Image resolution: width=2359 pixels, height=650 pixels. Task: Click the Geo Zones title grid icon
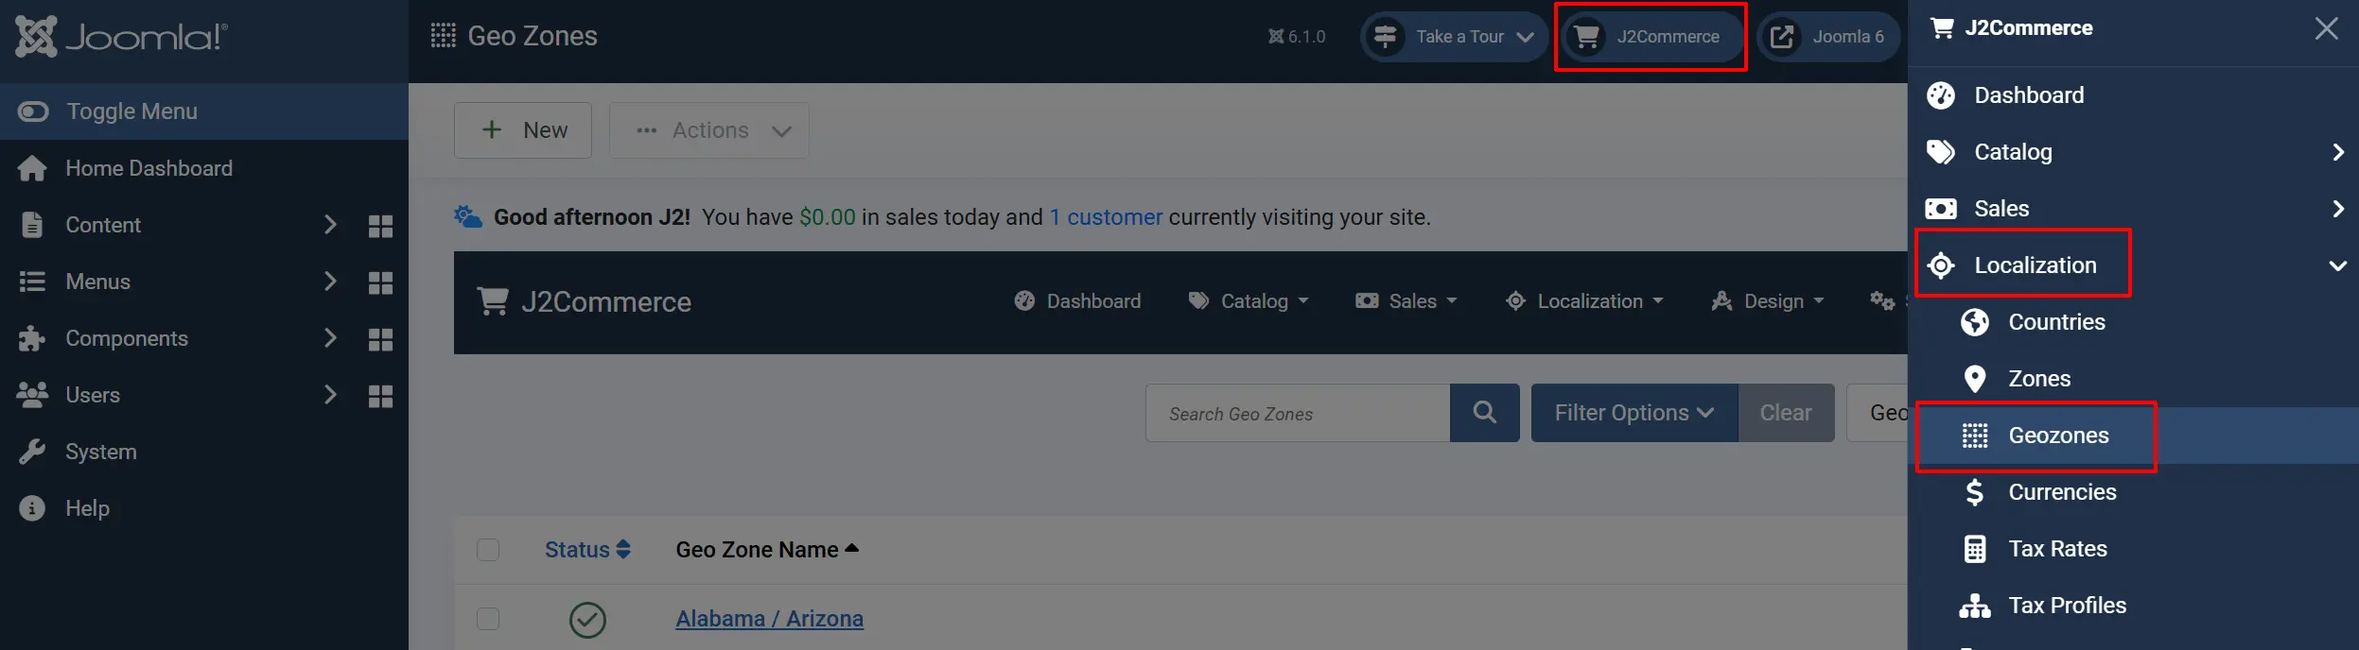pos(443,36)
